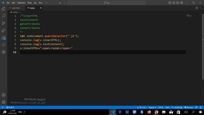This screenshot has height=115, width=204.
Task: Click line number 6 in the gutter
Action: click(15, 36)
